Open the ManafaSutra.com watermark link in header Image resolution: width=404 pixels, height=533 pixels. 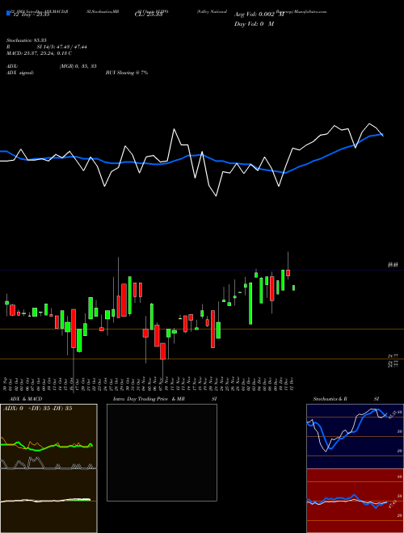(x=309, y=11)
